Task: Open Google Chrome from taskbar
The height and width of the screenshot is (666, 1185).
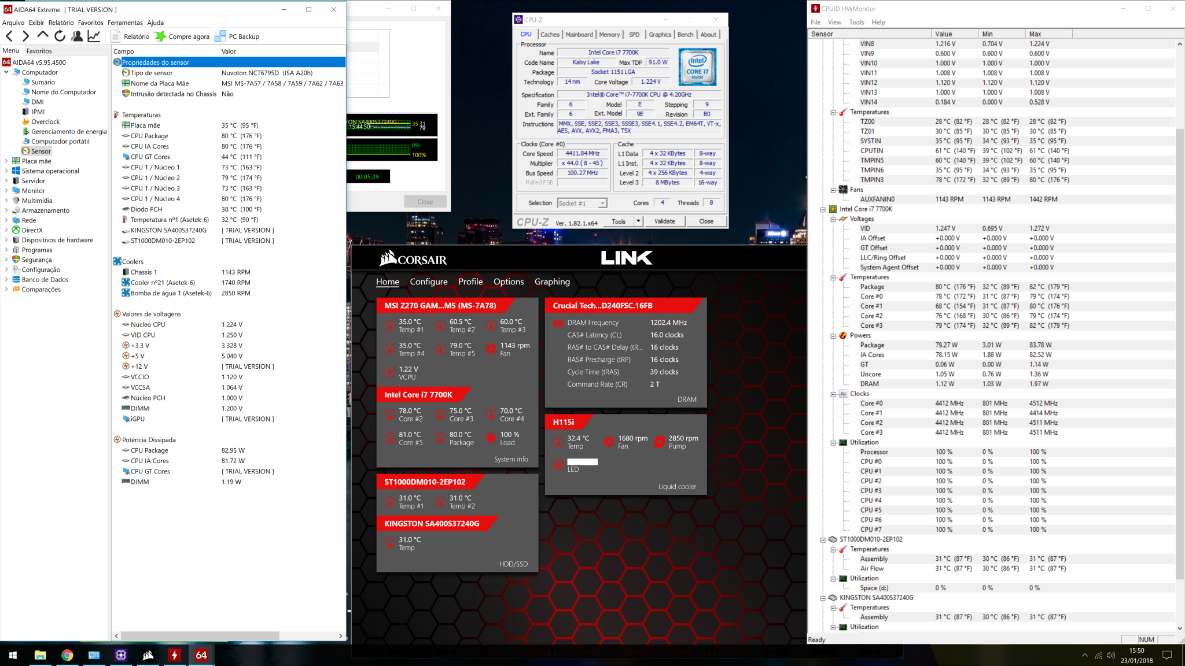Action: pos(67,655)
